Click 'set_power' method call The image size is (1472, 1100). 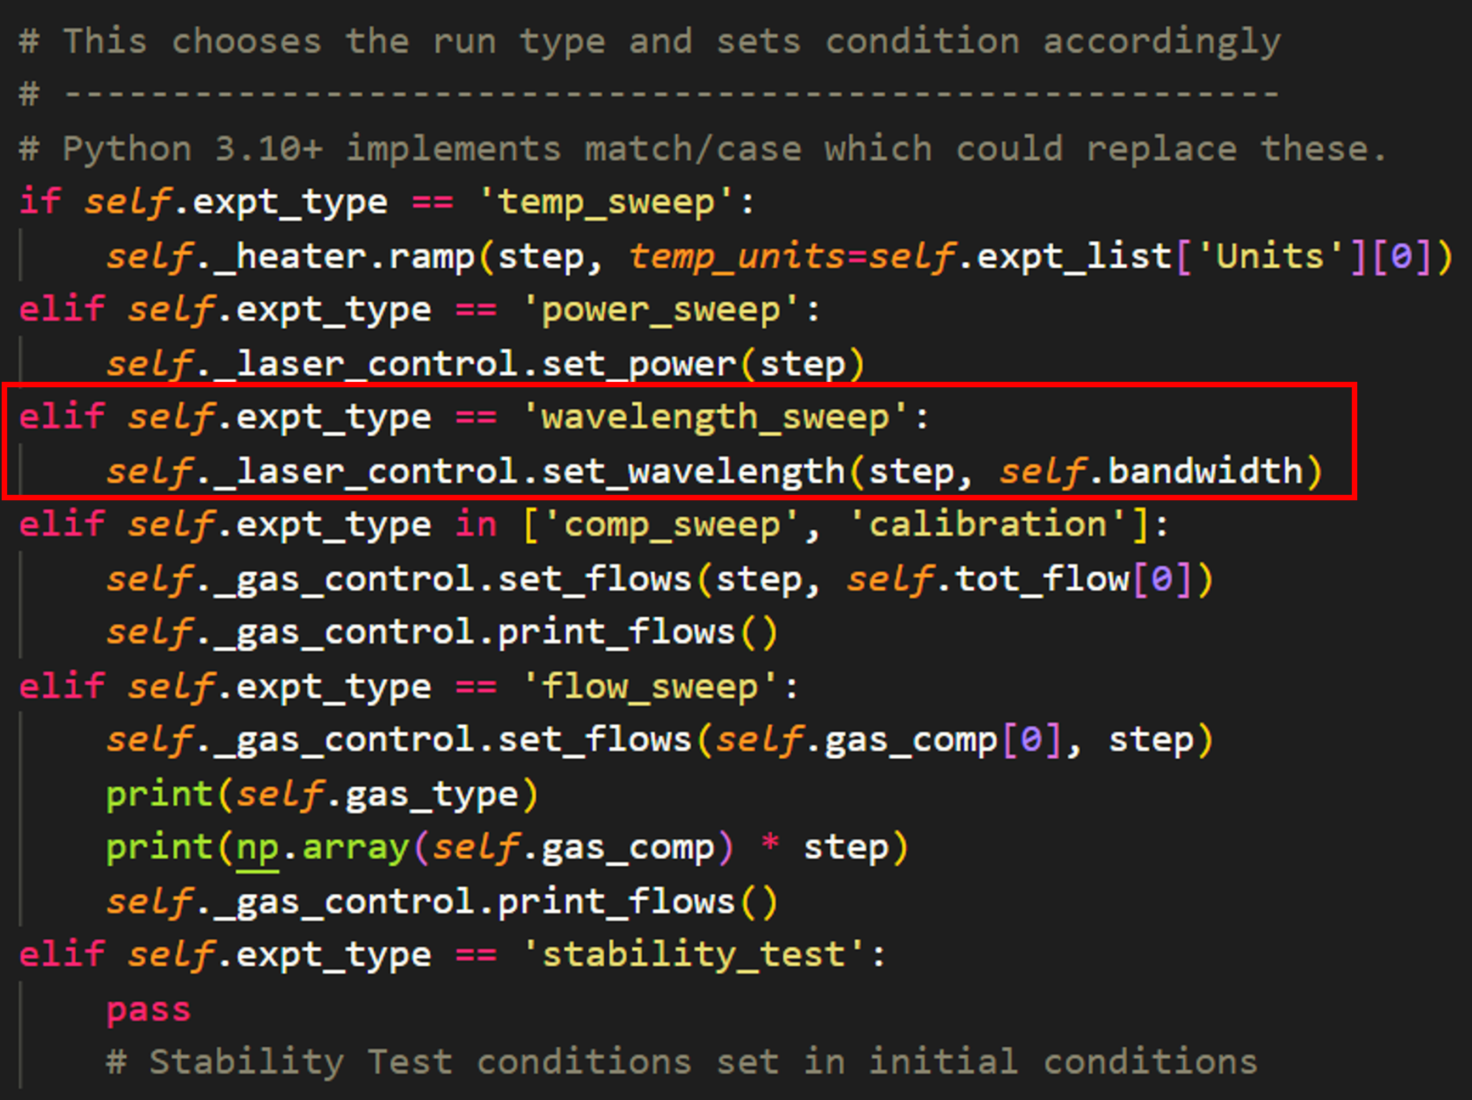(639, 364)
